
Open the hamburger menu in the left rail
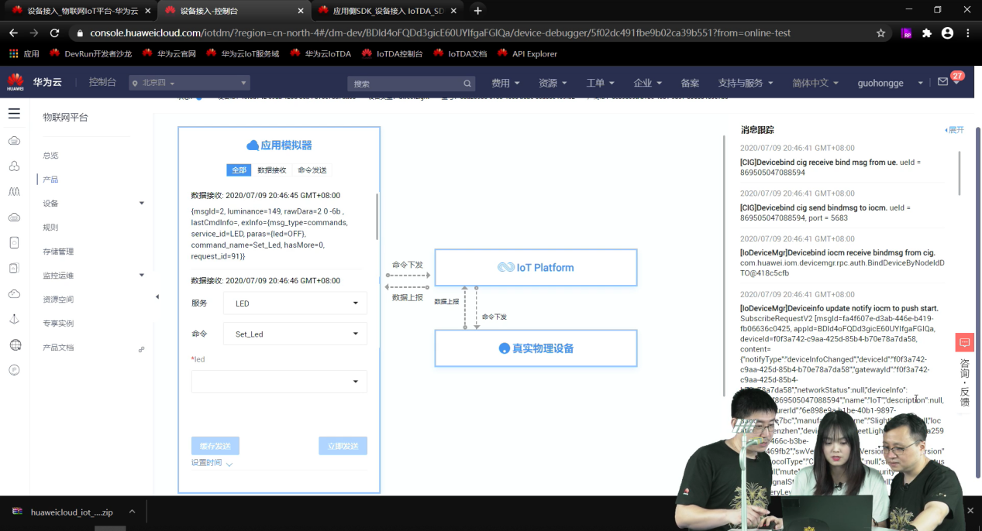(14, 114)
